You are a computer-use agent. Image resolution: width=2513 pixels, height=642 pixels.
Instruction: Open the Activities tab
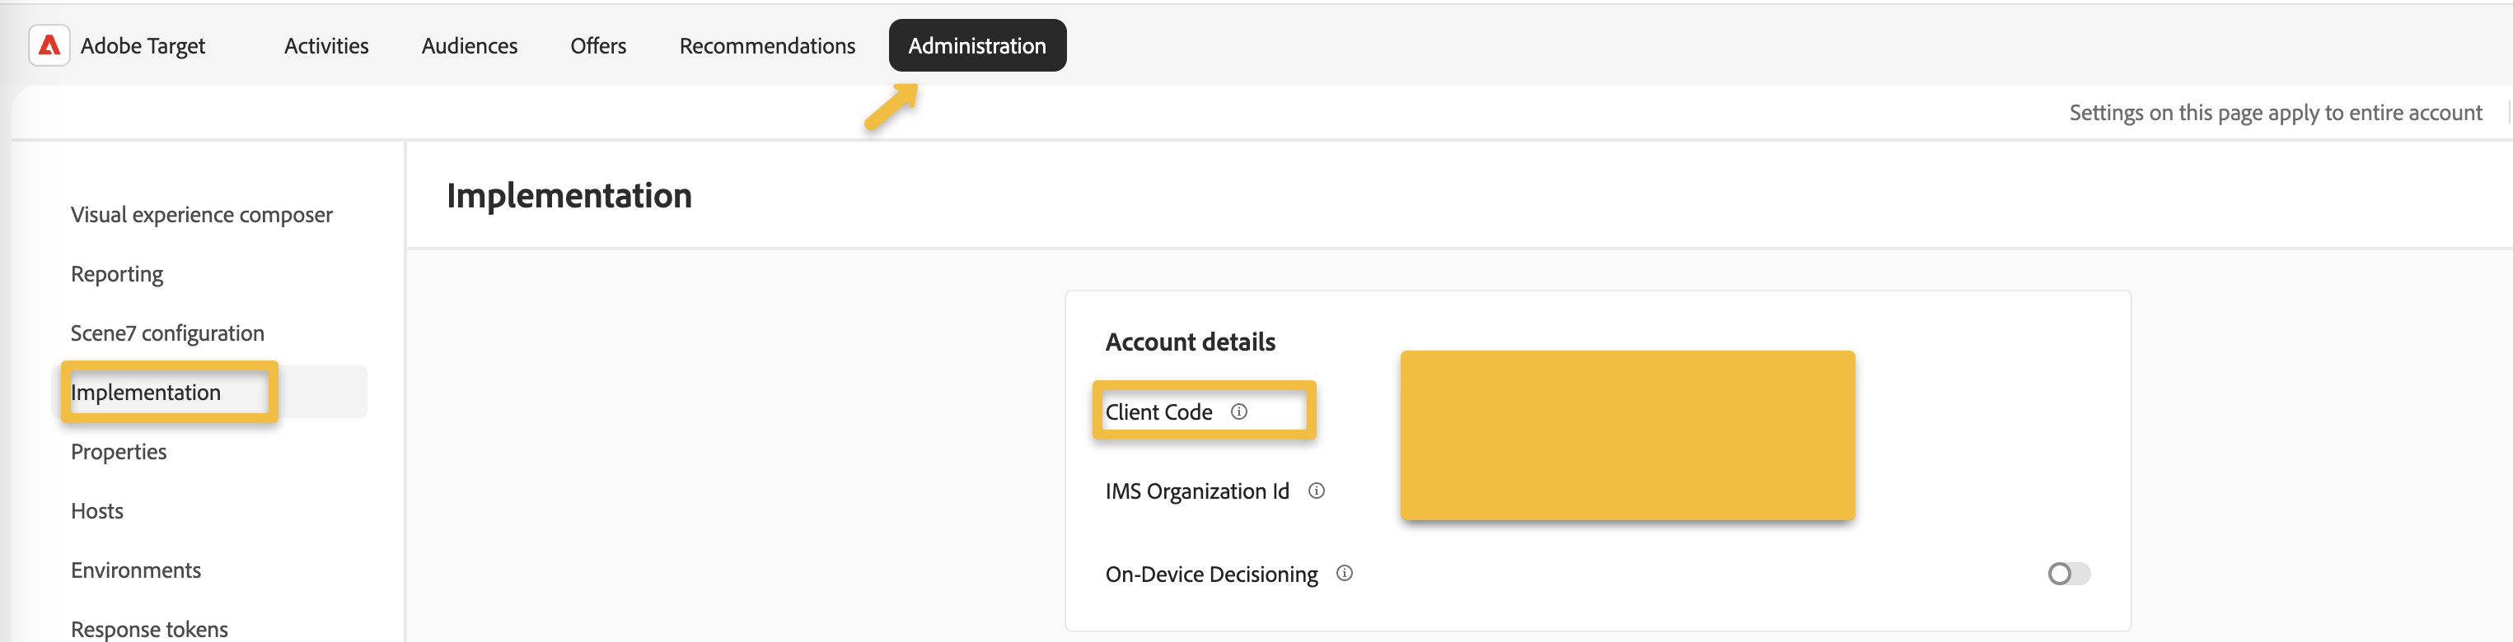click(325, 46)
